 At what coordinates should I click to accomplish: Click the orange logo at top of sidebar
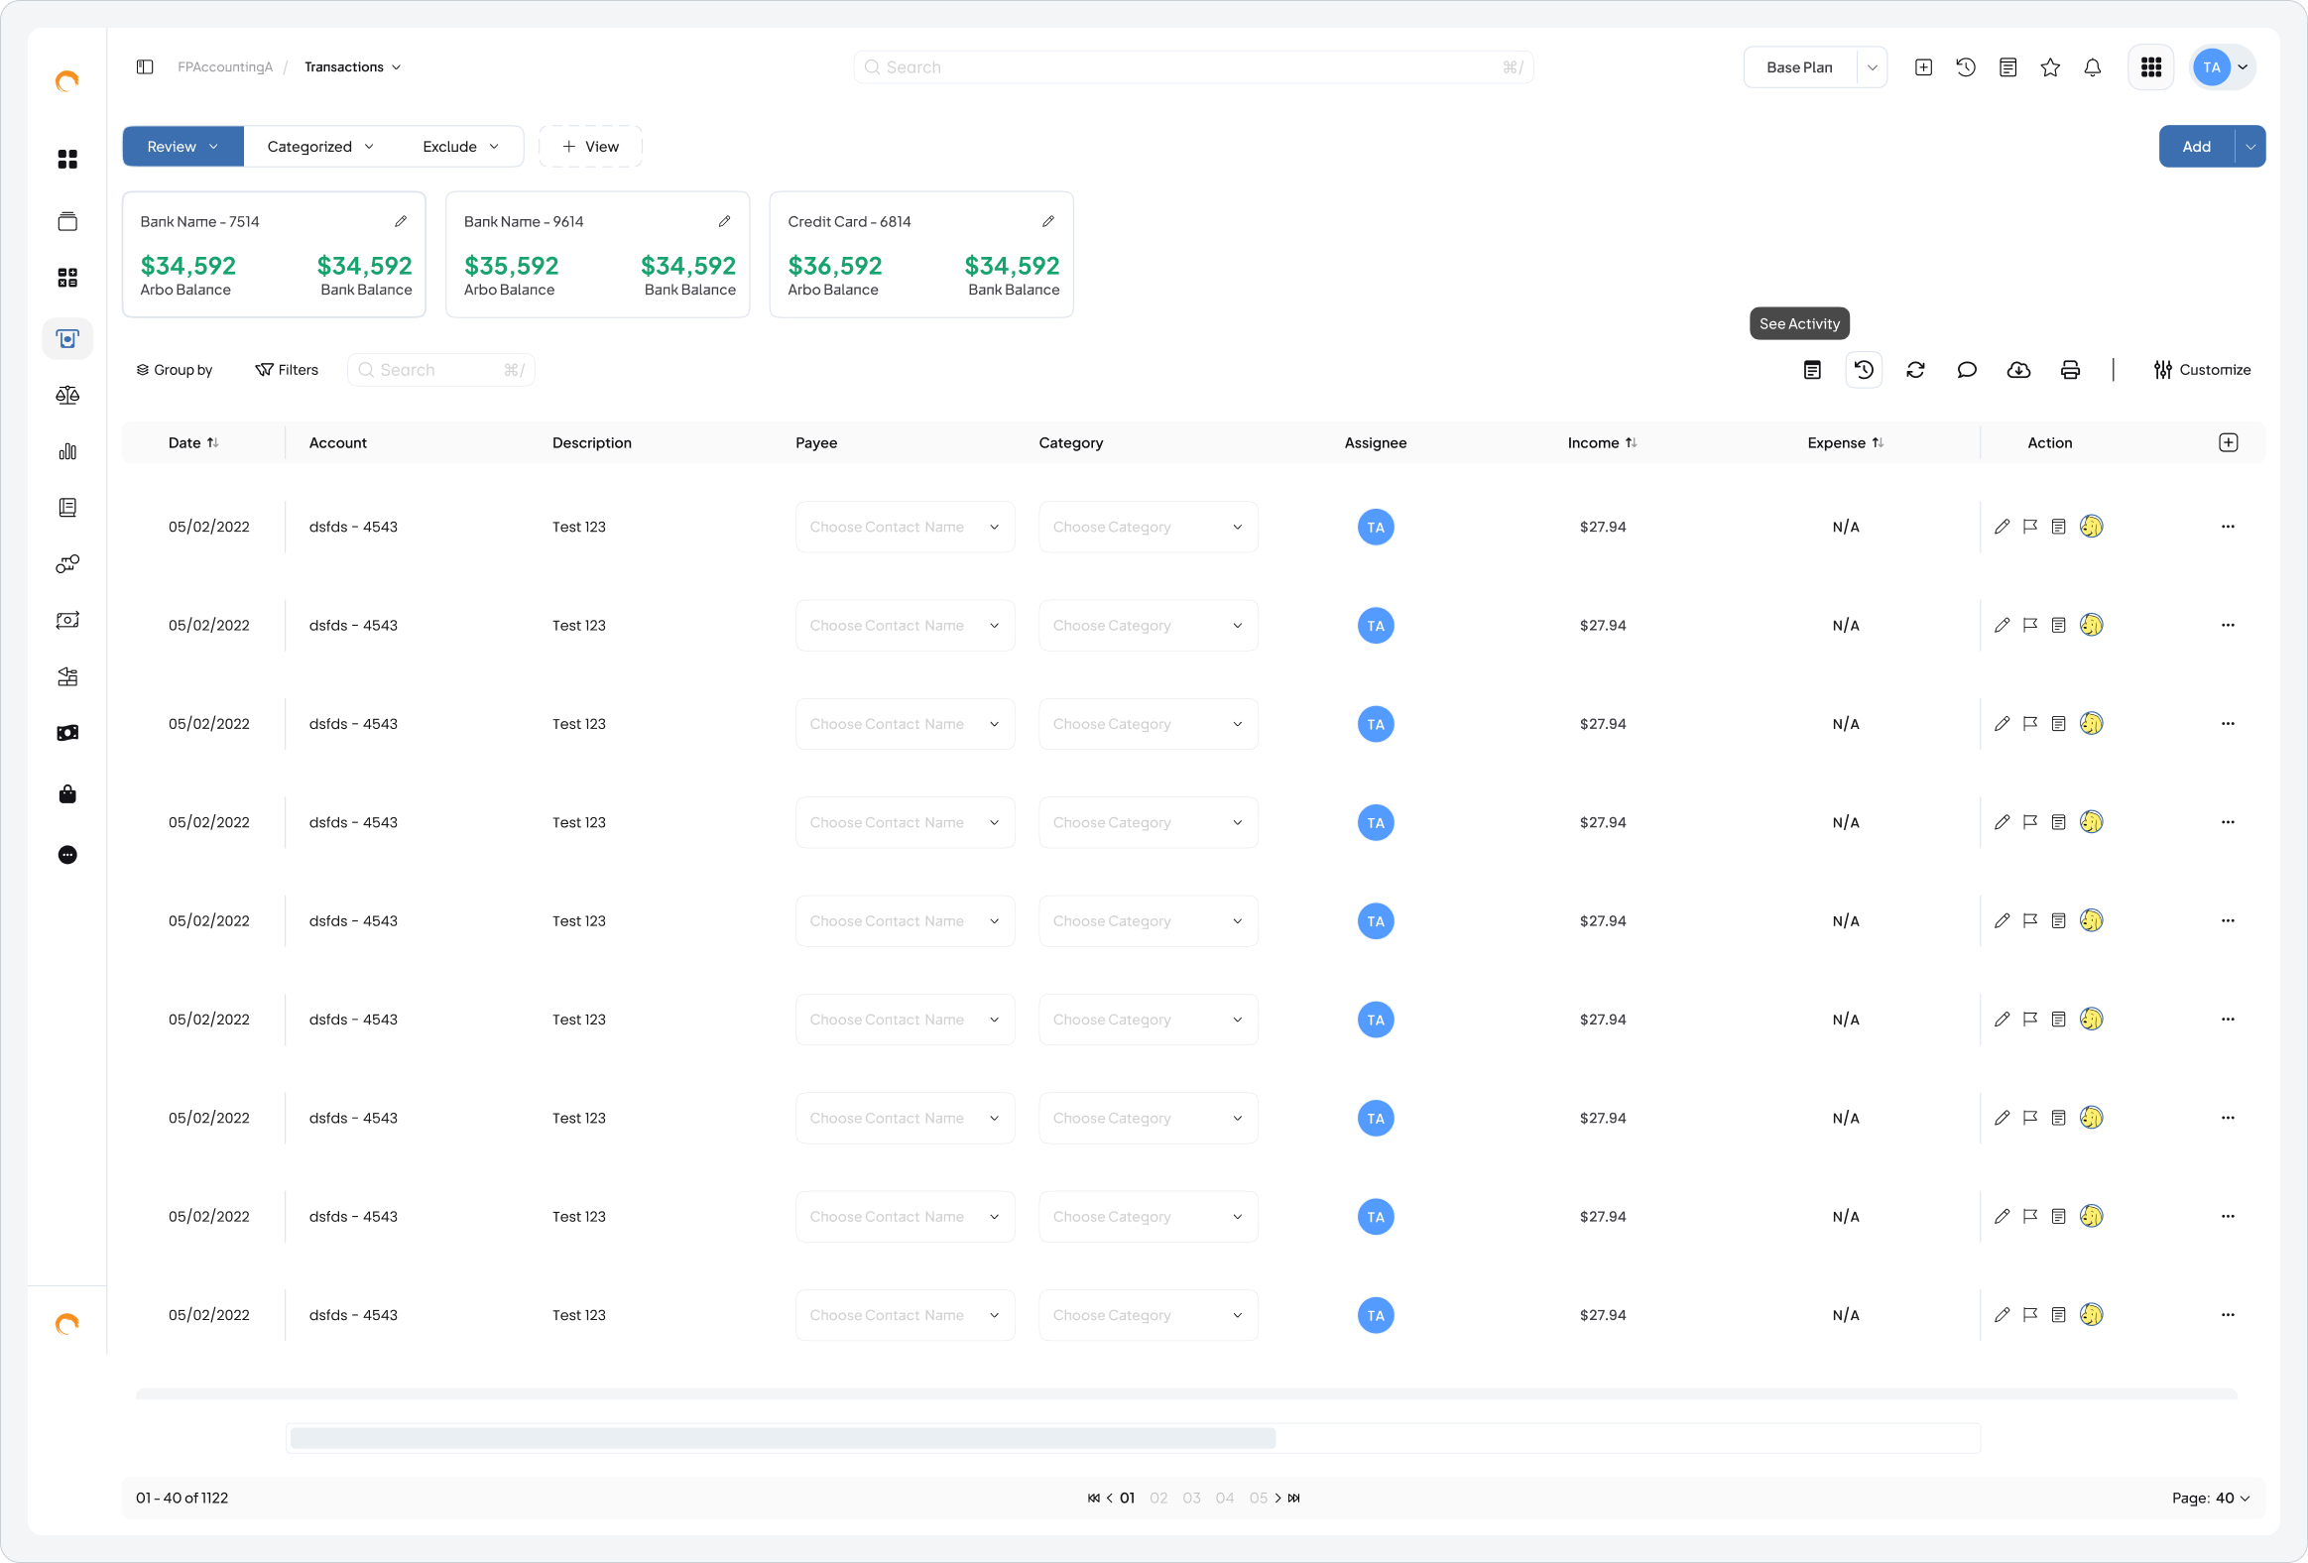(x=67, y=81)
